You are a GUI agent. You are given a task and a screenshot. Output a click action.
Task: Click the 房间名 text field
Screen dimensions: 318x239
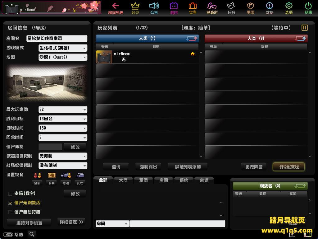pyautogui.click(x=57, y=38)
